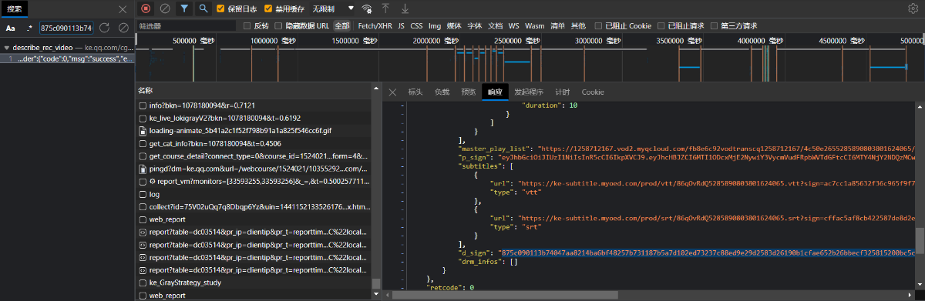Export HAR file download arrow
925x301 pixels.
(x=405, y=8)
